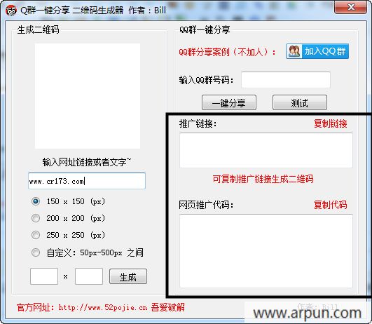Click the 测试 button
The width and height of the screenshot is (372, 324).
tap(300, 102)
